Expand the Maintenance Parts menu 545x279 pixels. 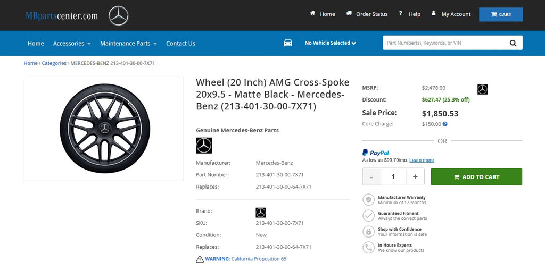tap(128, 44)
